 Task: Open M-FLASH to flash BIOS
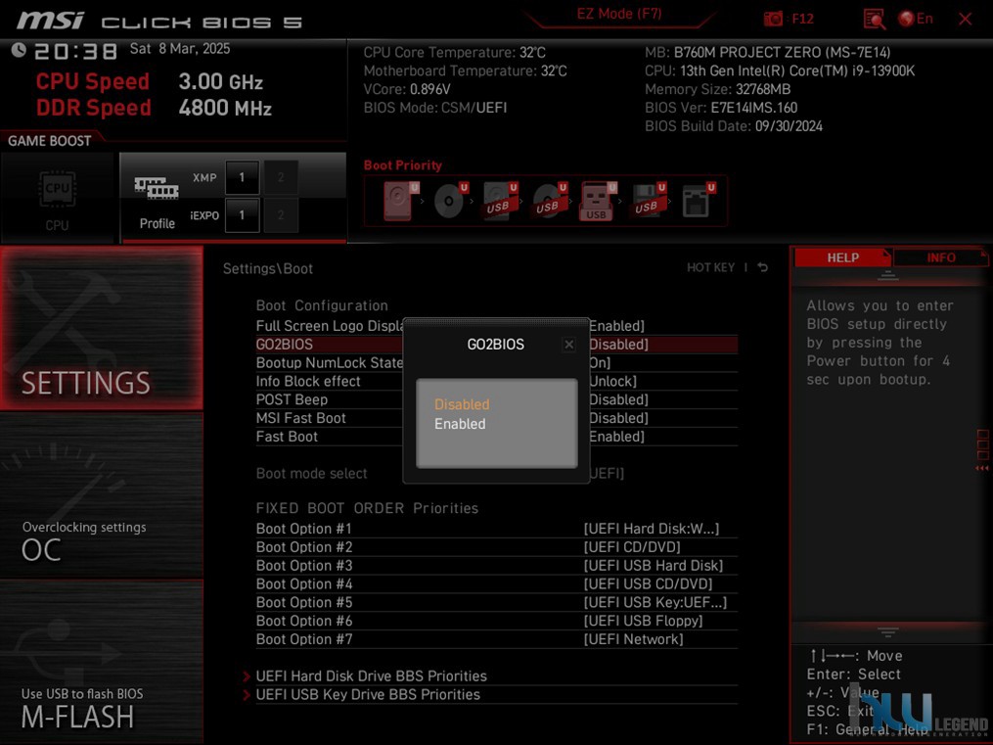(102, 662)
